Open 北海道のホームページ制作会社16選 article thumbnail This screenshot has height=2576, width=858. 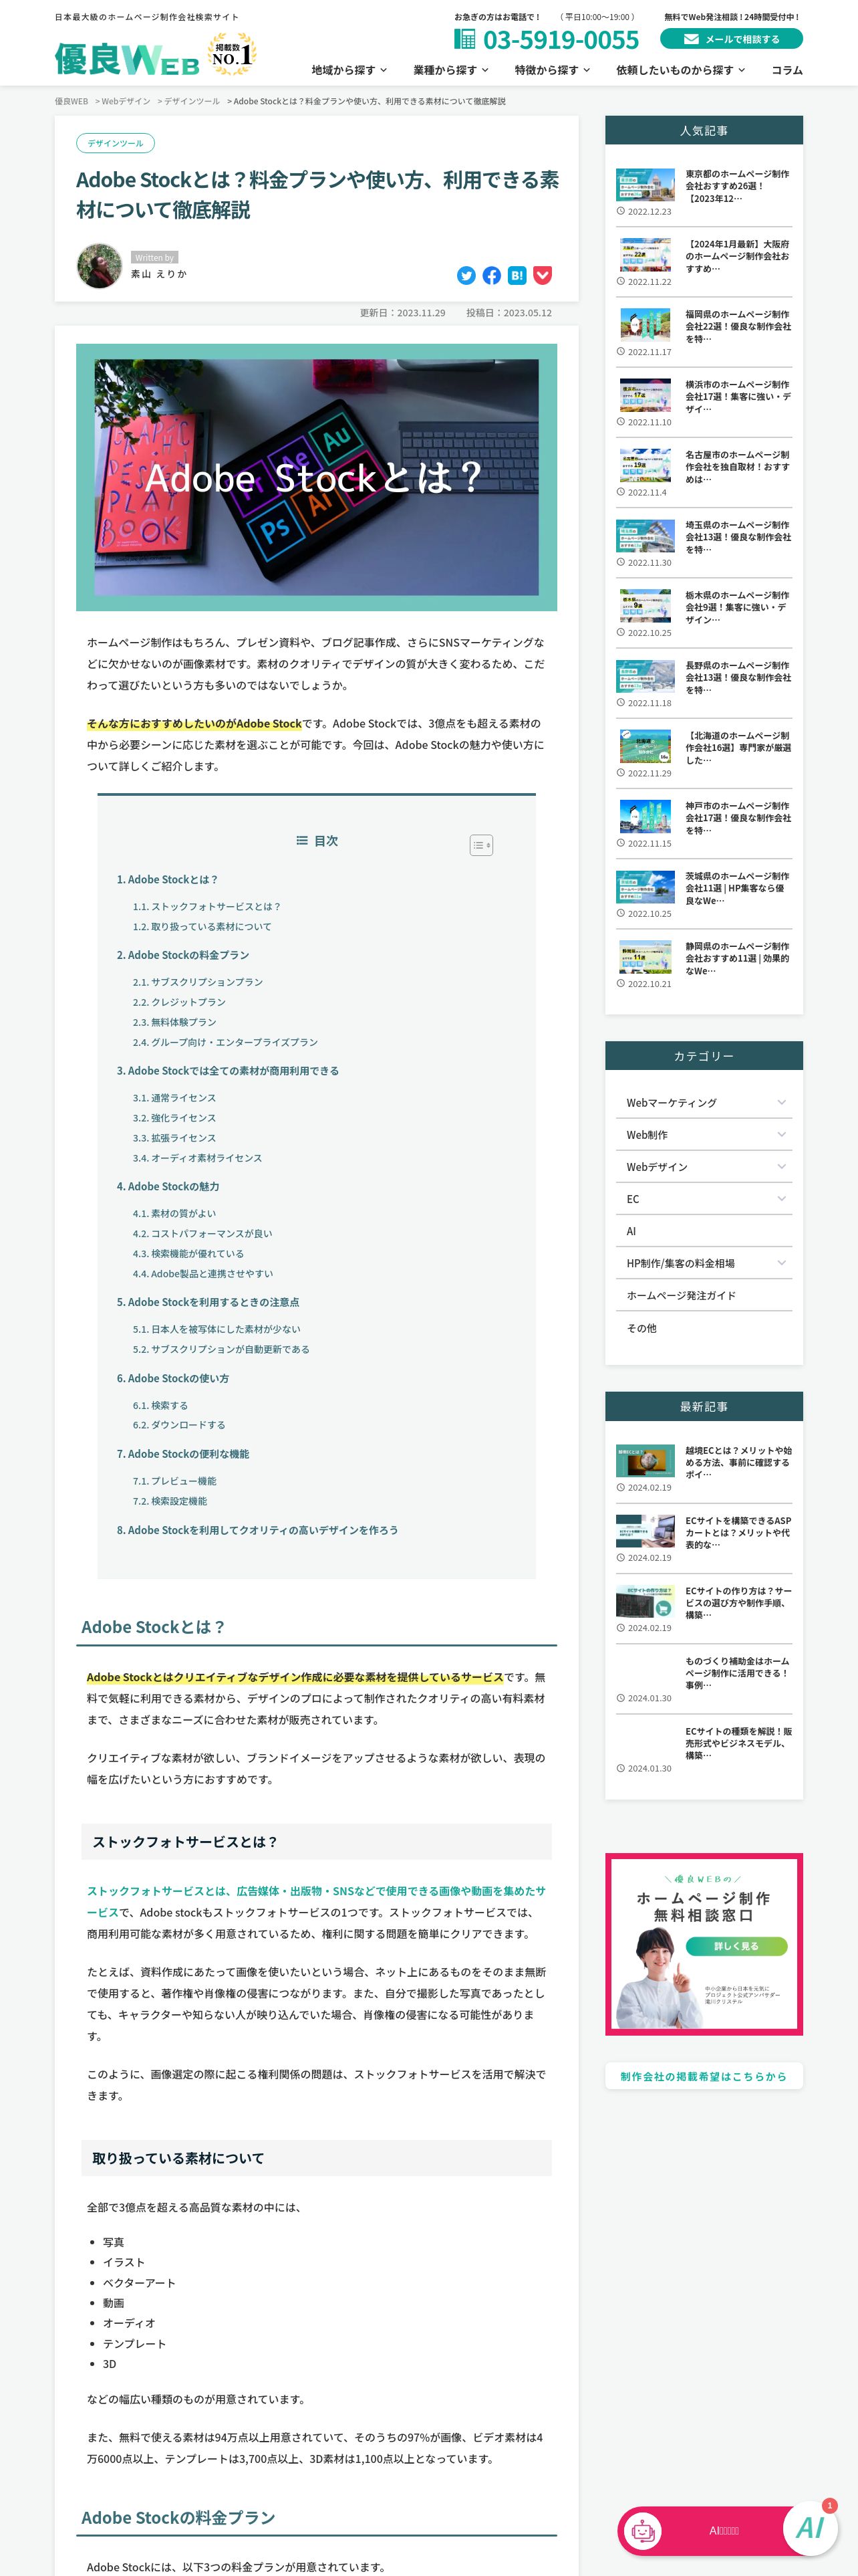coord(644,746)
